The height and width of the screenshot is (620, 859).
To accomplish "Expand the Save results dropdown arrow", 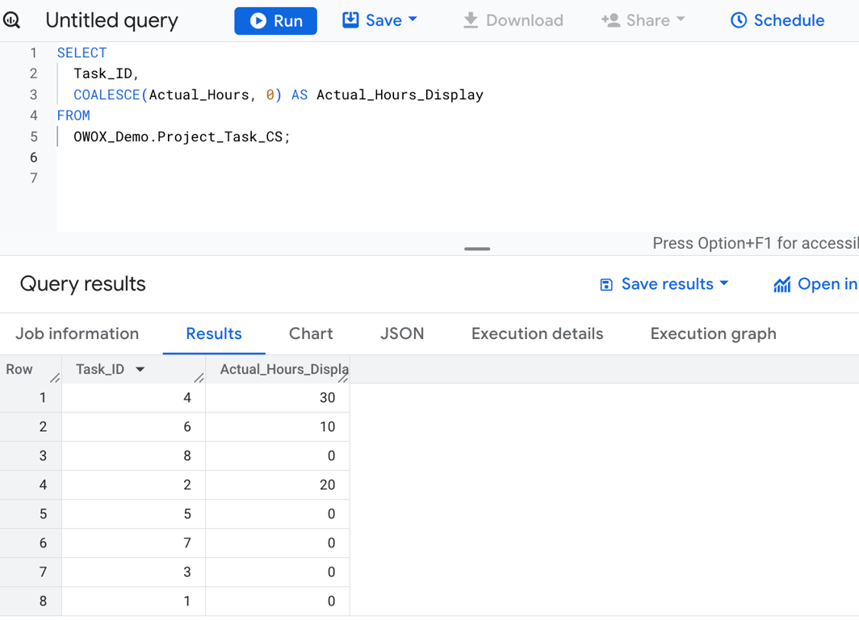I will (724, 283).
